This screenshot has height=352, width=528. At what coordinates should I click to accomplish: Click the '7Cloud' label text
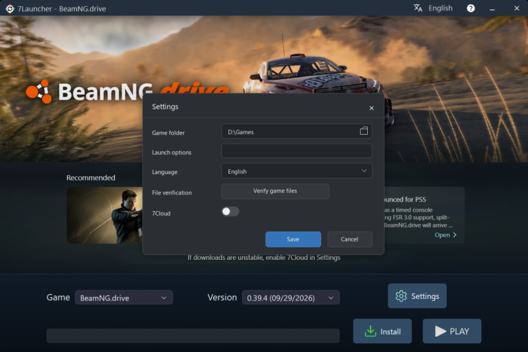tap(161, 214)
